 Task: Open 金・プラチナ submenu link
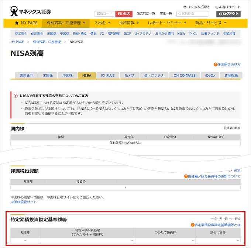tap(143, 34)
